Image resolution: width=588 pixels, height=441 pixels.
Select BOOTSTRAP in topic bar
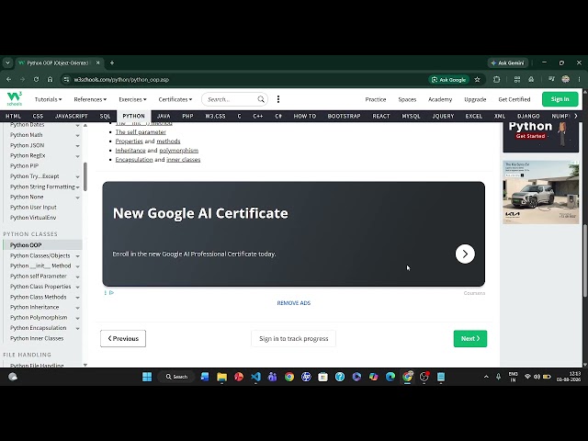pos(344,117)
